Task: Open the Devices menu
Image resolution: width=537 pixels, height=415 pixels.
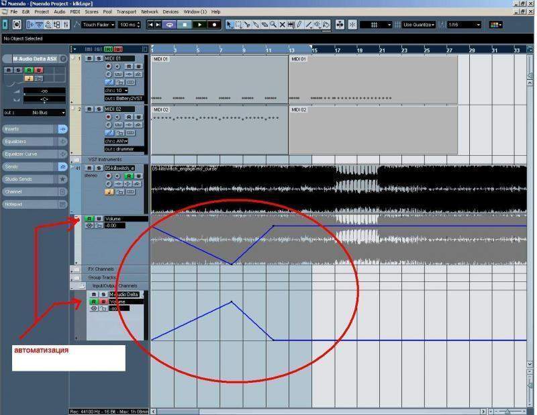Action: click(170, 11)
